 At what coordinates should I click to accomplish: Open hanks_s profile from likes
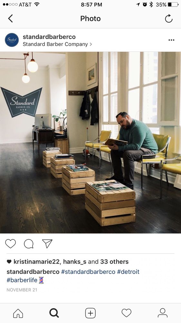[75, 262]
